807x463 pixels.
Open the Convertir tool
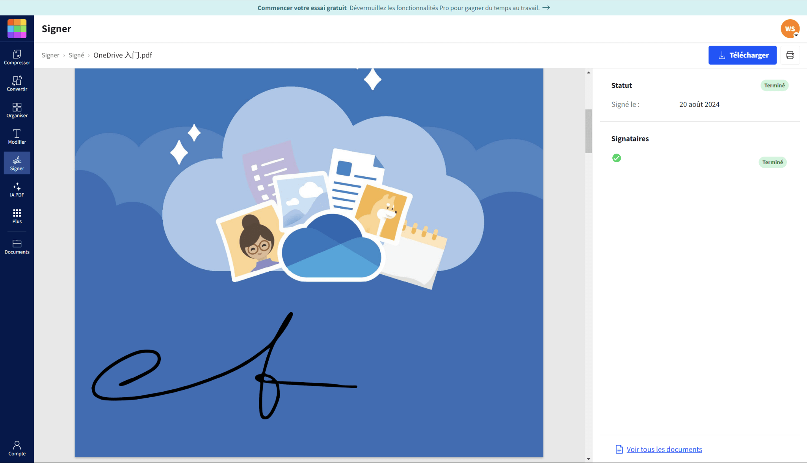click(x=17, y=83)
